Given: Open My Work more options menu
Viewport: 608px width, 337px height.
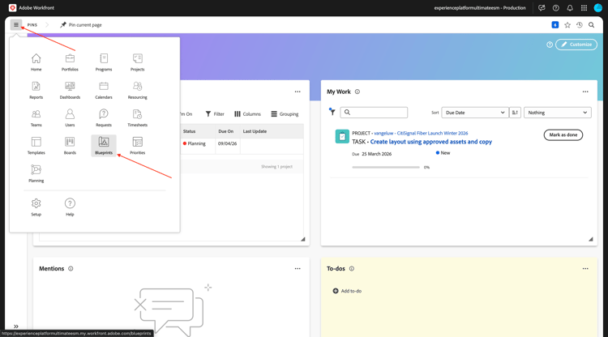Looking at the screenshot, I should [x=585, y=92].
